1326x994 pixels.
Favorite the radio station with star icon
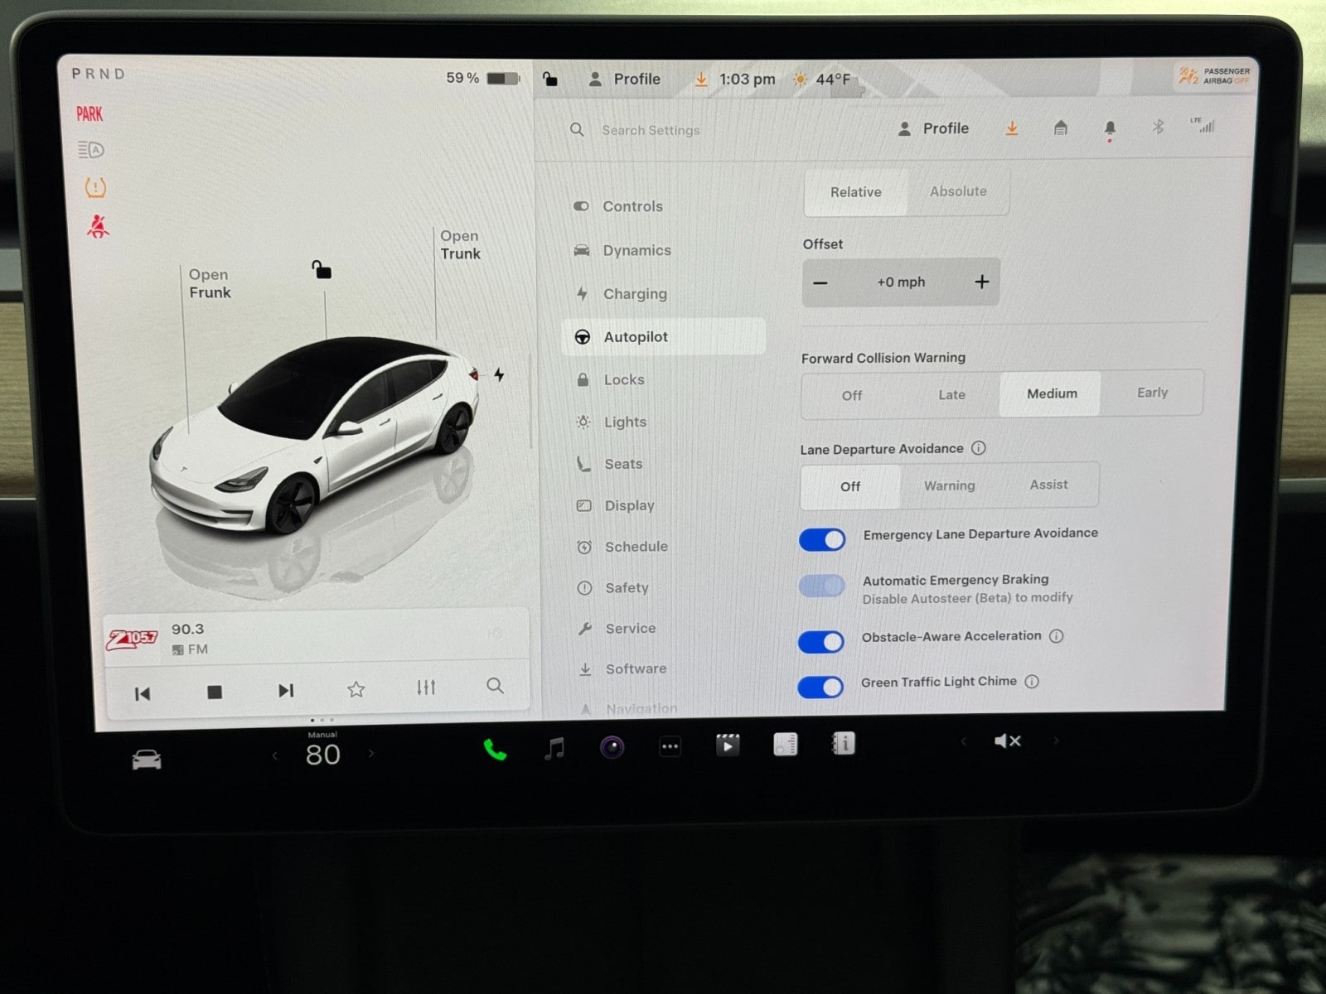point(356,689)
